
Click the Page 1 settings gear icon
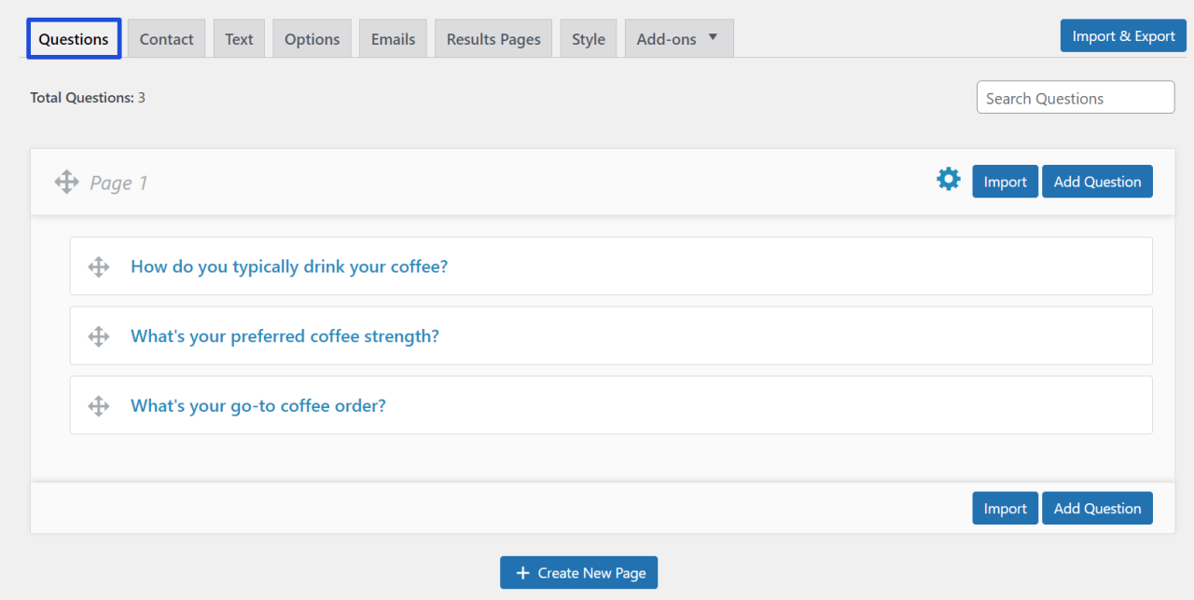click(949, 179)
